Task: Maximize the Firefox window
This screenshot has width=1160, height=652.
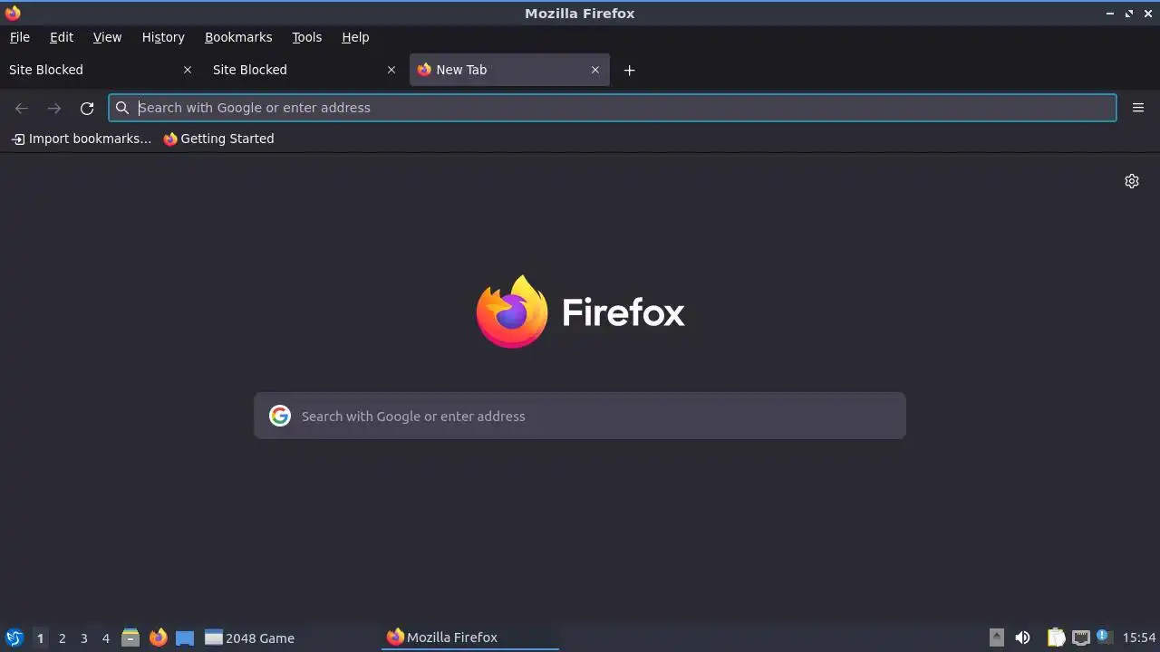Action: (x=1129, y=14)
